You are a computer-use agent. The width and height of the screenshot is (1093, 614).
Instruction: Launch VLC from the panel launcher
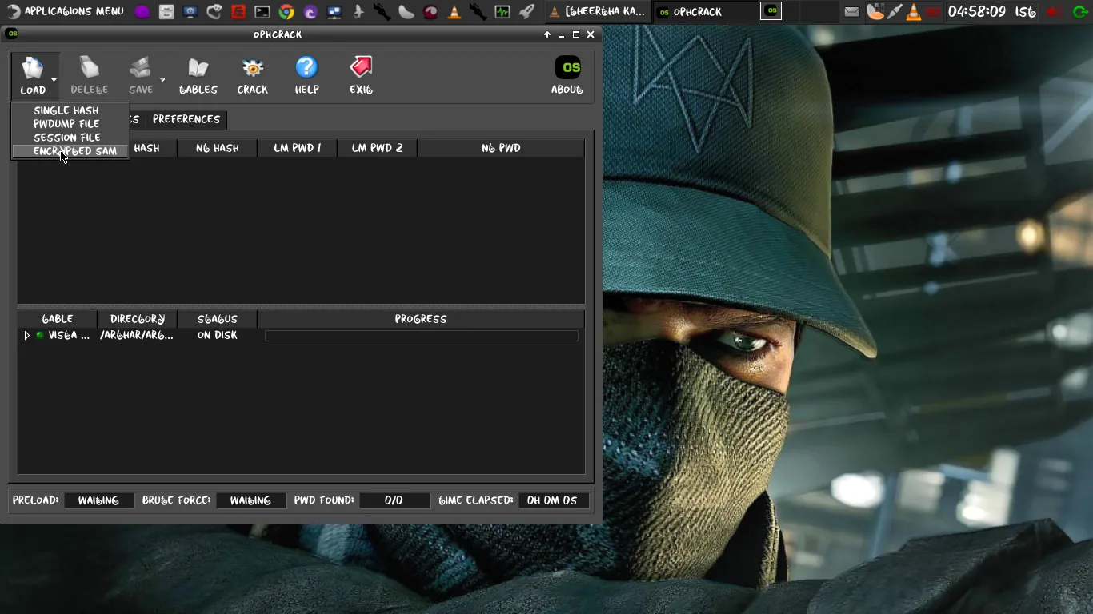point(454,12)
